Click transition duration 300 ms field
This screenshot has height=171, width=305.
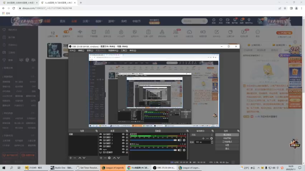[202, 142]
